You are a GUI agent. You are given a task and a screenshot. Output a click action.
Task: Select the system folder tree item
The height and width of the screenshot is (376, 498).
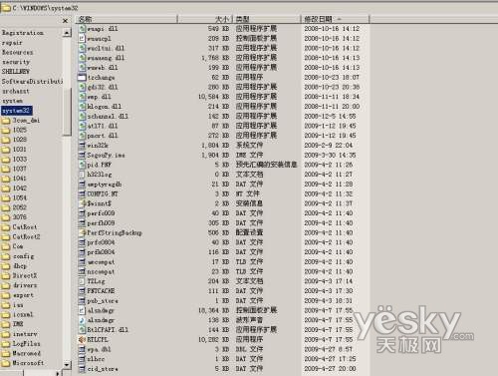click(x=12, y=101)
